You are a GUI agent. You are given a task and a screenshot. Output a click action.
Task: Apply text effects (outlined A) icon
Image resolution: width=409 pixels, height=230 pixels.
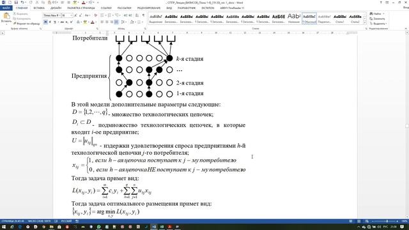[78, 22]
